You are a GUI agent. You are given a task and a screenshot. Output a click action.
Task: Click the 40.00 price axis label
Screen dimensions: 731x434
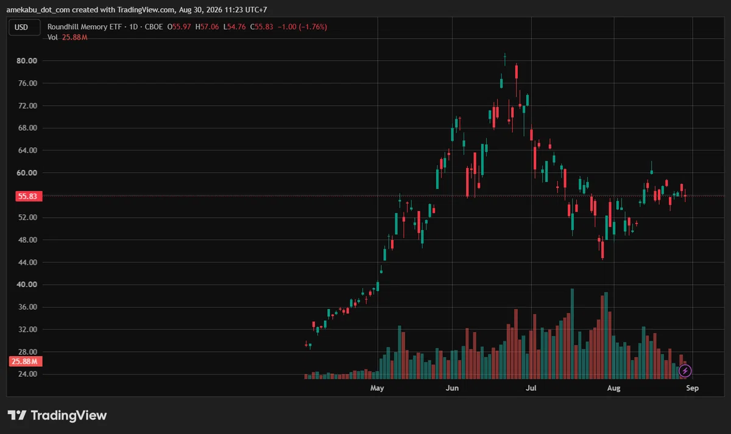(x=27, y=284)
